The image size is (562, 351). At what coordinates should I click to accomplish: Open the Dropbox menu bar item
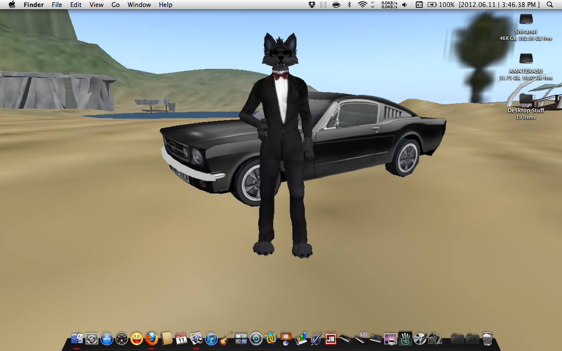tap(312, 5)
